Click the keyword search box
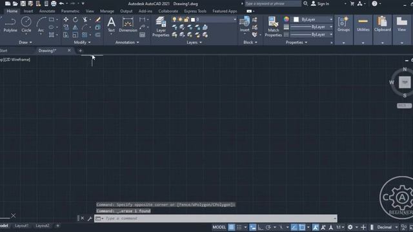 point(273,4)
